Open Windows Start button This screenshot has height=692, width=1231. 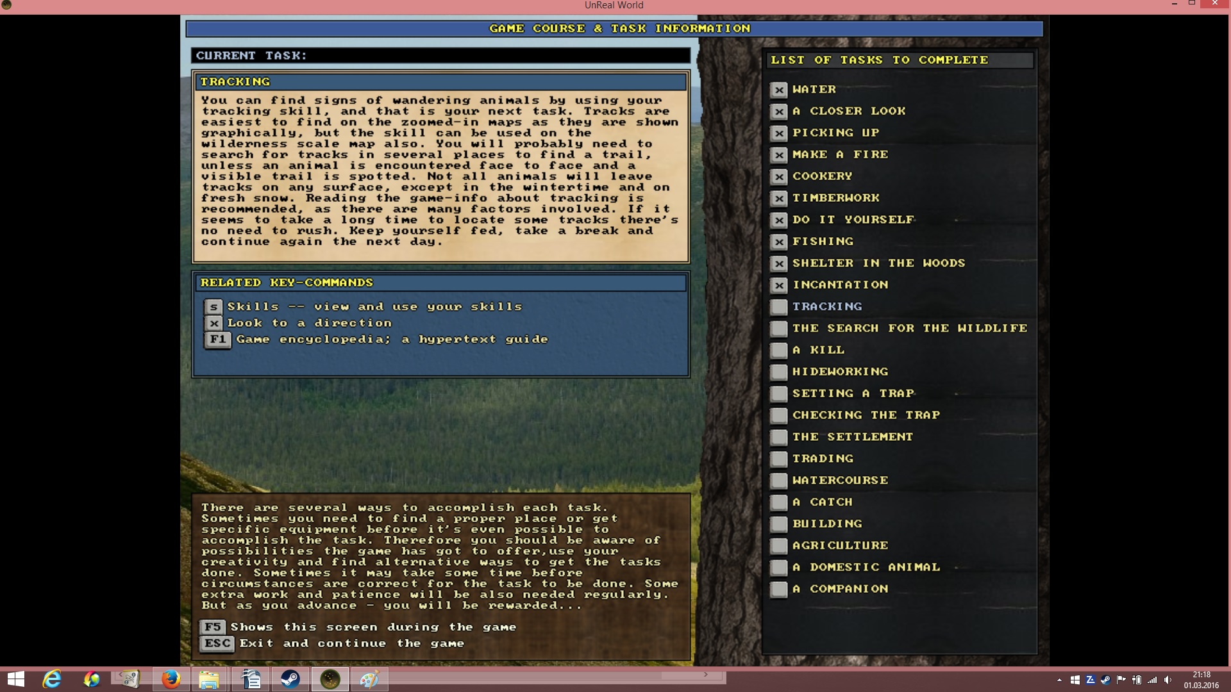point(16,679)
